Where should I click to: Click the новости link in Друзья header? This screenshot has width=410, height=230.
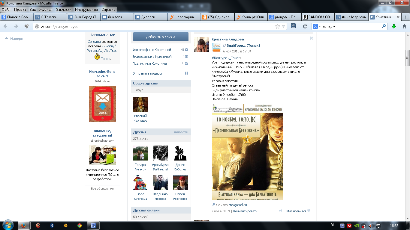coord(181,132)
